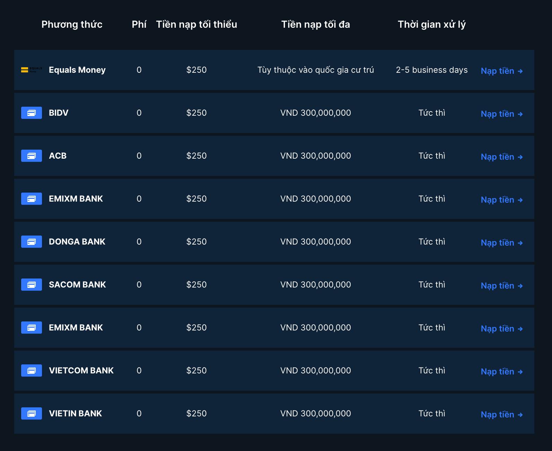Open Nạp tiền link for SACOM BANK

pyautogui.click(x=501, y=286)
